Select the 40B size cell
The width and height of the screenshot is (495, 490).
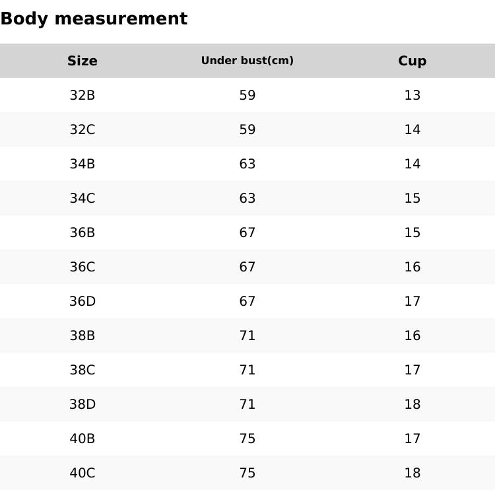82,438
